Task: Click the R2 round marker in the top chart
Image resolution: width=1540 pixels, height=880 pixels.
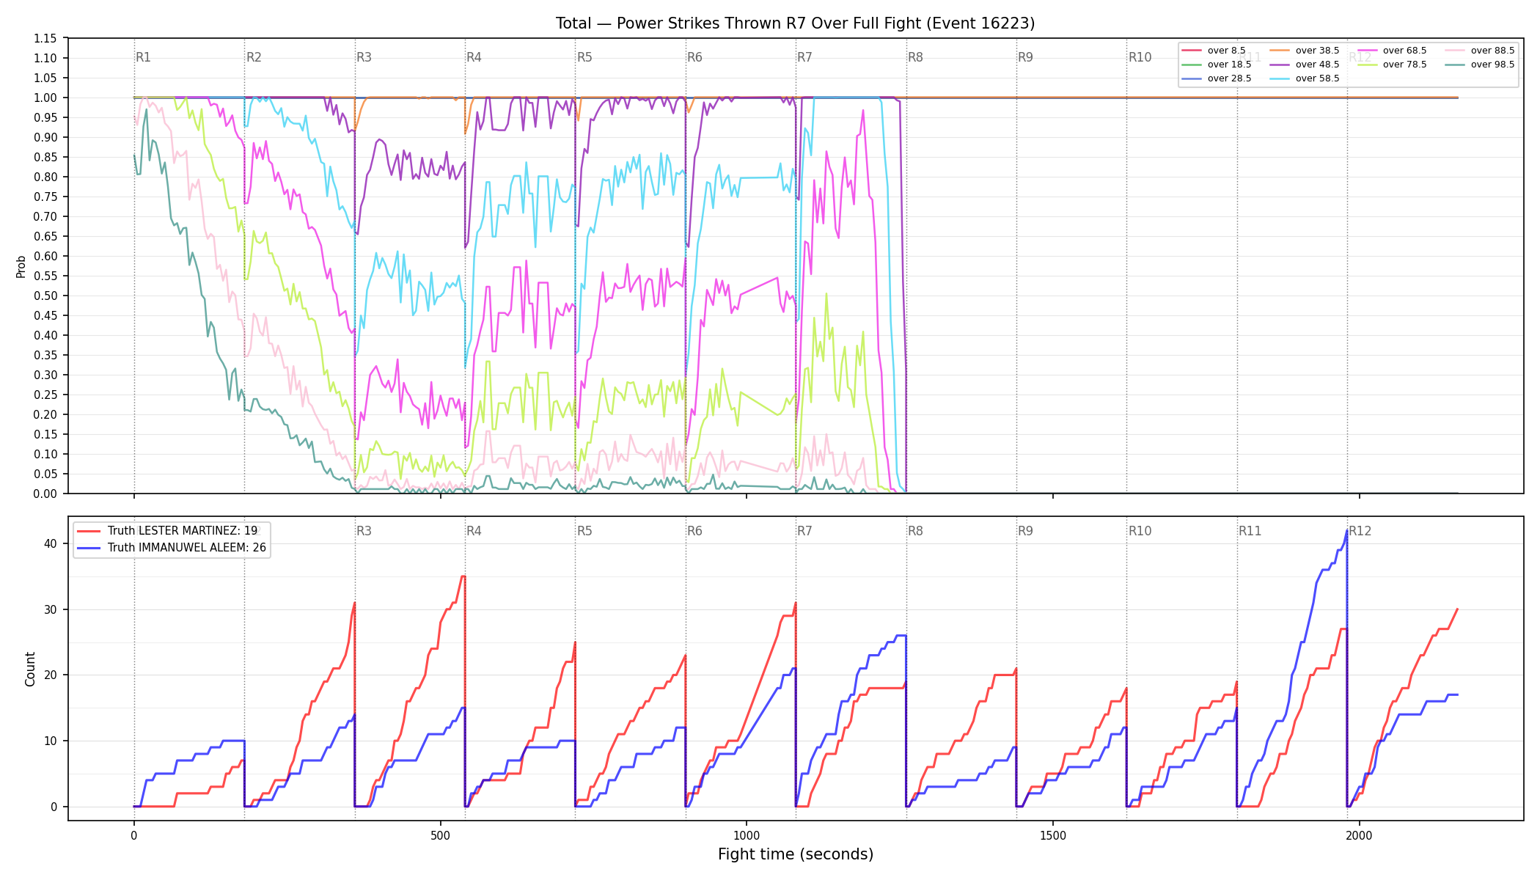Action: [x=254, y=57]
